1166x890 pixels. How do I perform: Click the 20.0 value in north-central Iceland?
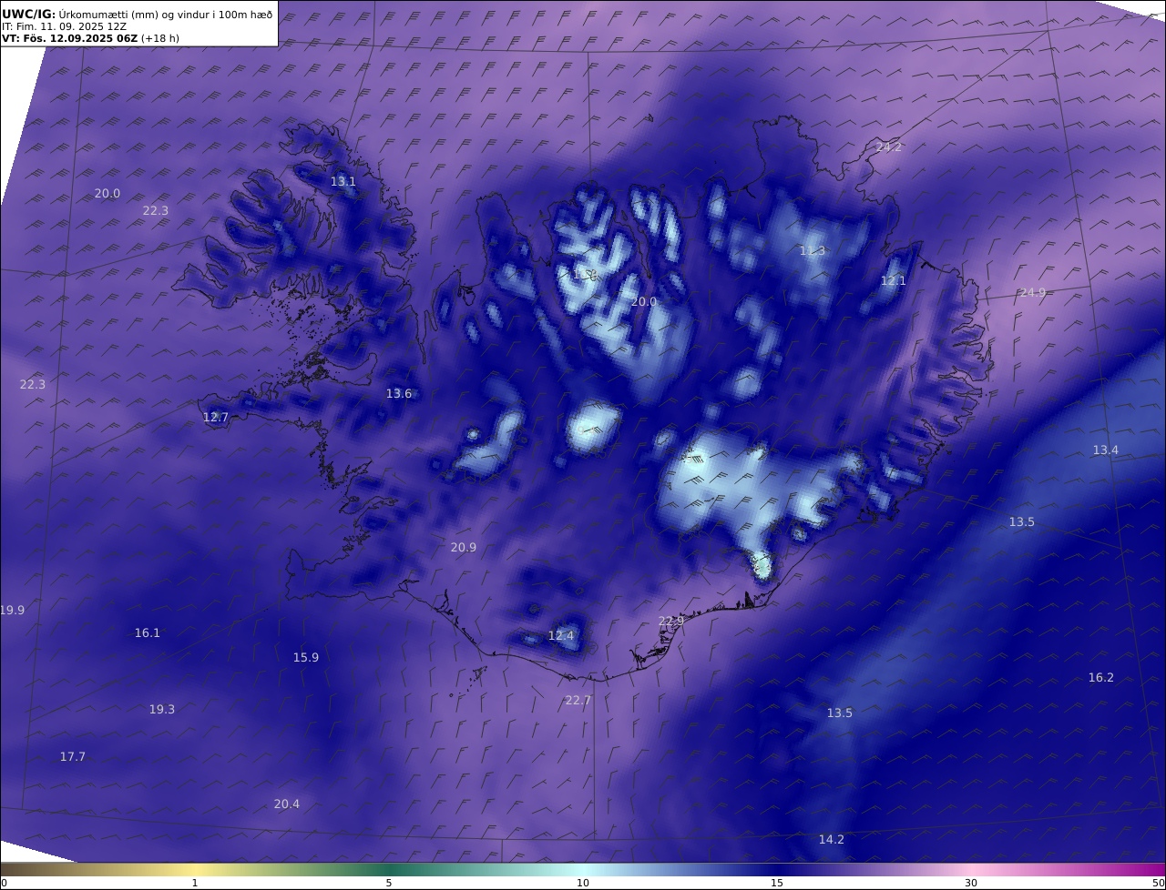(644, 301)
